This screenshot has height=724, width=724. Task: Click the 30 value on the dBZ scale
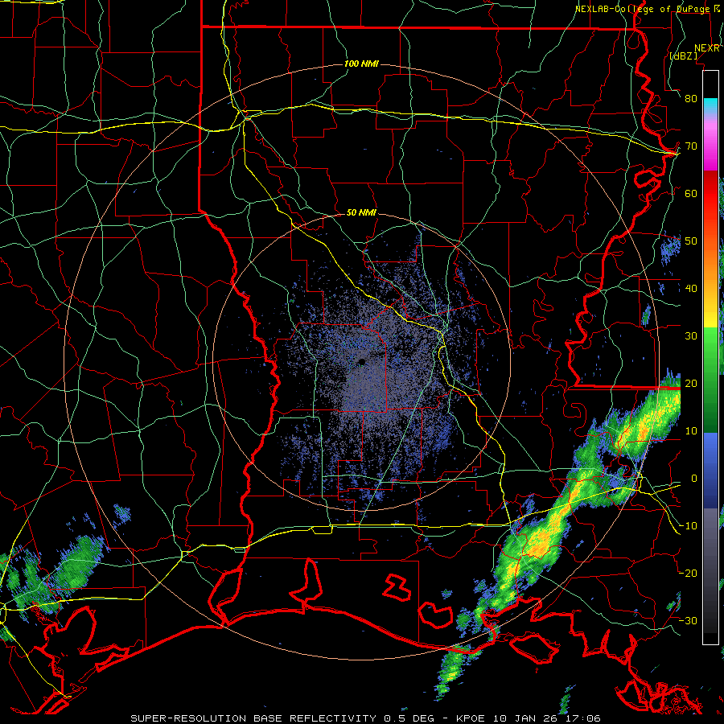691,336
